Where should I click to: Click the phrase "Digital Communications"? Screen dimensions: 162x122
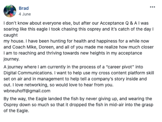pyautogui.click(x=28, y=73)
